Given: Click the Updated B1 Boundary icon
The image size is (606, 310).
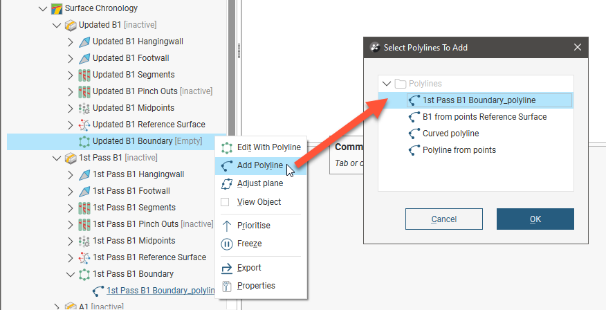Looking at the screenshot, I should 84,141.
